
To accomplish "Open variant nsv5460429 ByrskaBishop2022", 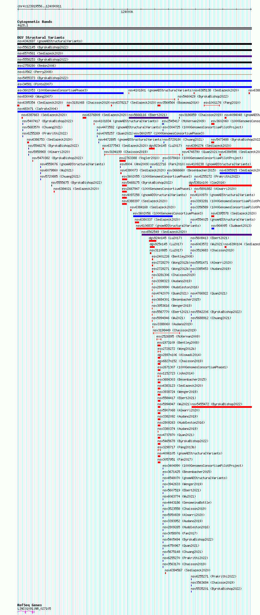I will coord(203,96).
